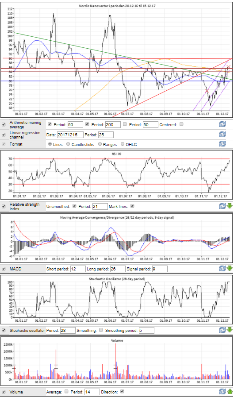Click the Moving Average Convergence/Divergence title

117,217
